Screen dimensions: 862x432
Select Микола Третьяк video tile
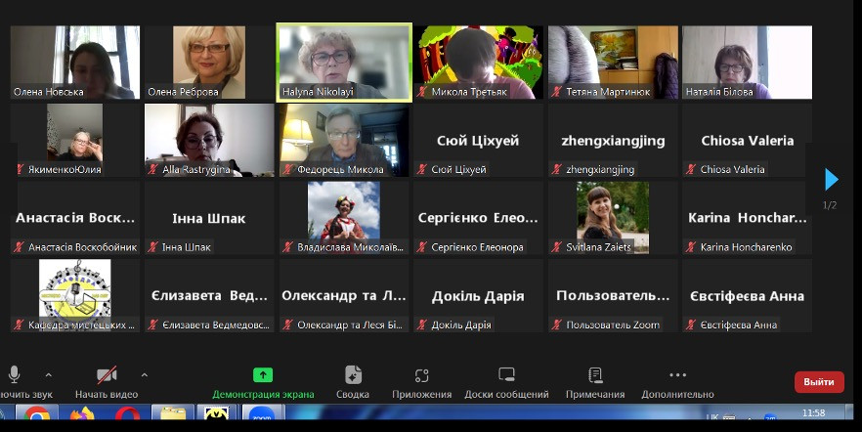478,63
